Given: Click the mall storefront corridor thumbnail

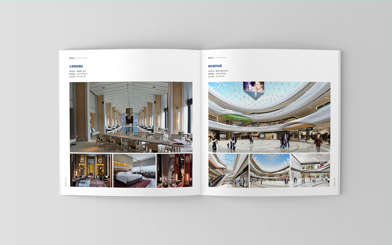Looking at the screenshot, I should pos(310,171).
